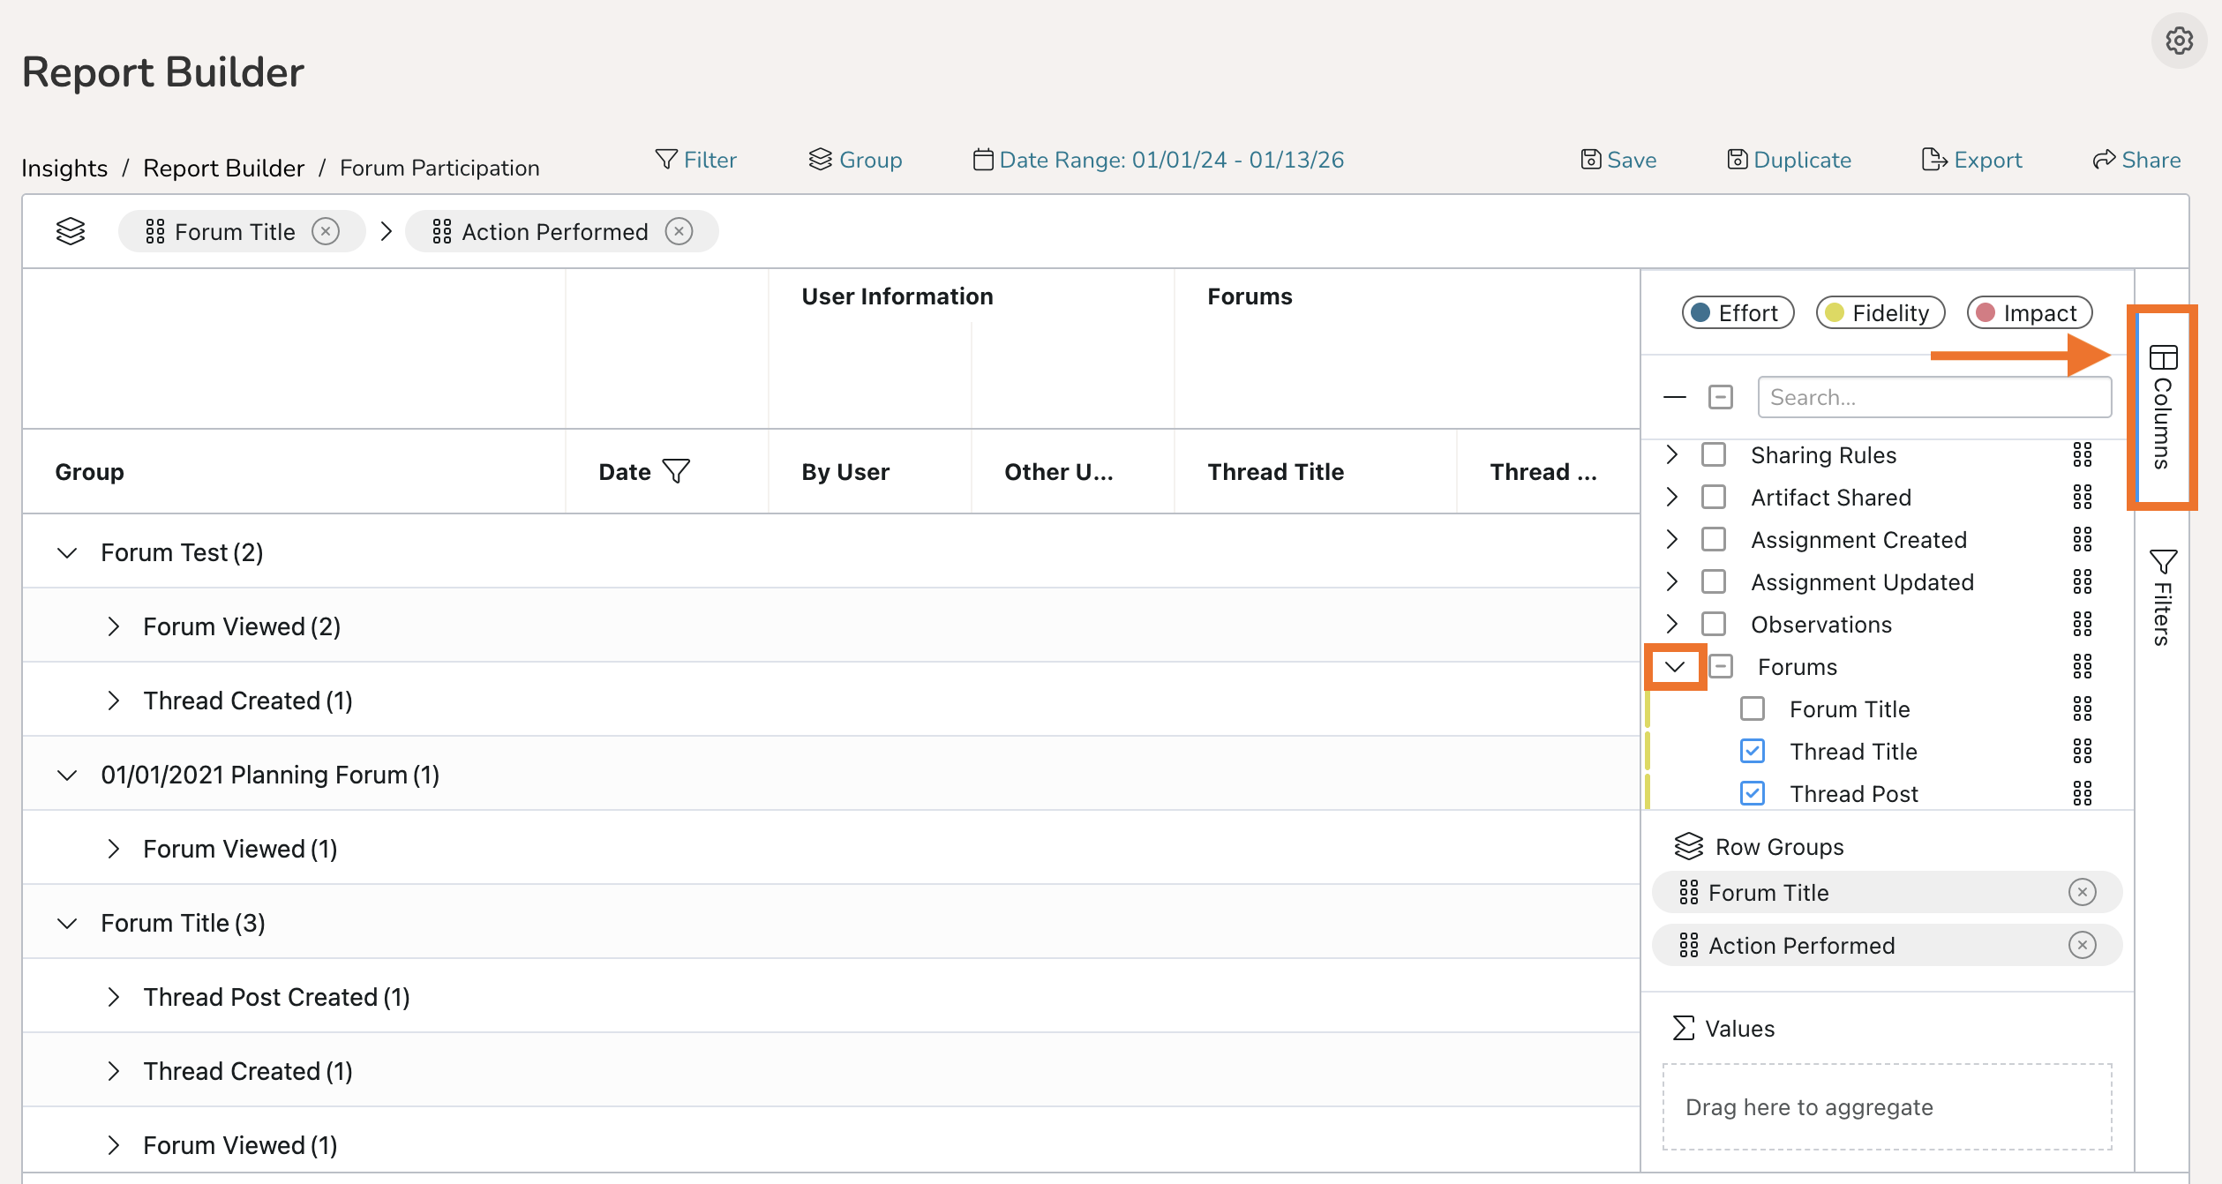Check the Forum Title column checkbox

coord(1753,708)
